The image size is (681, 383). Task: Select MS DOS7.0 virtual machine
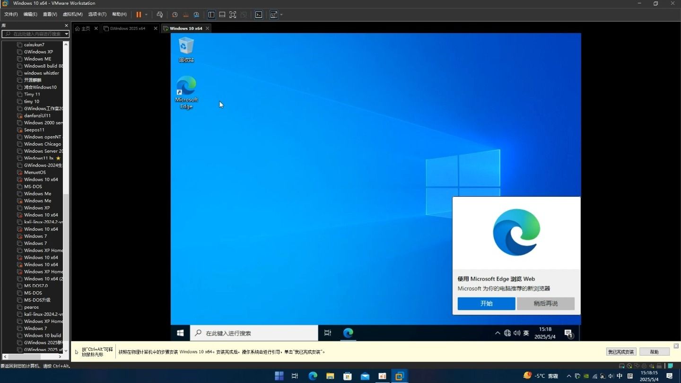(36, 286)
